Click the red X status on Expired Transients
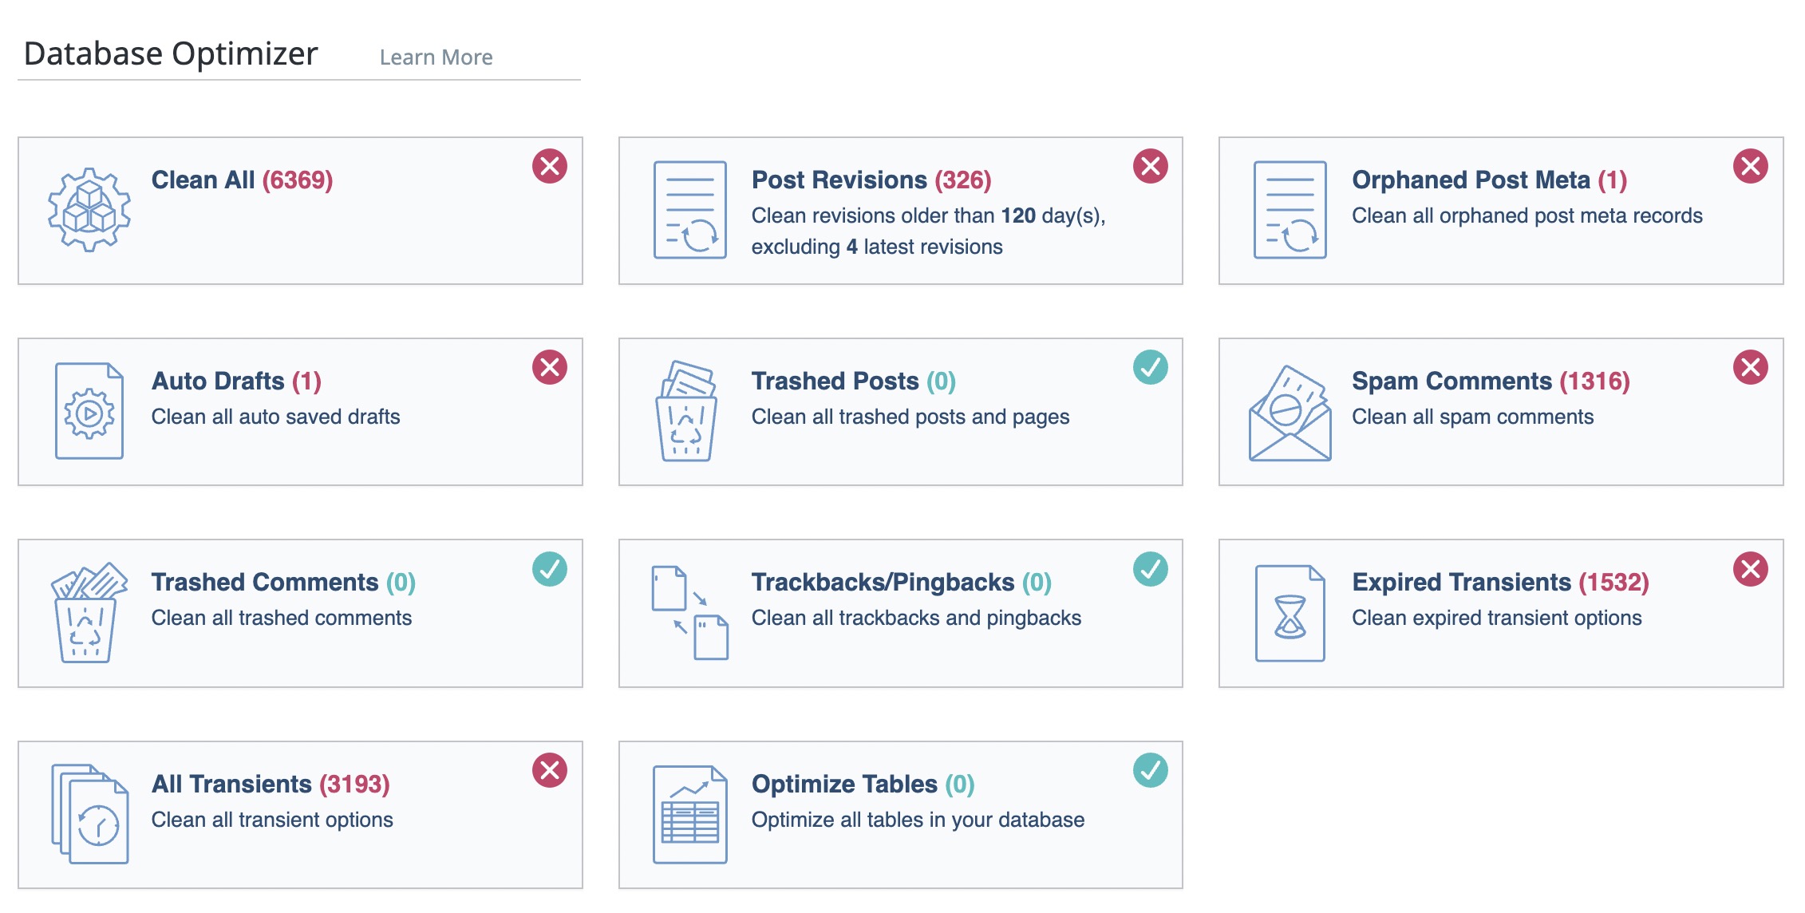This screenshot has height=913, width=1805. pyautogui.click(x=1751, y=569)
